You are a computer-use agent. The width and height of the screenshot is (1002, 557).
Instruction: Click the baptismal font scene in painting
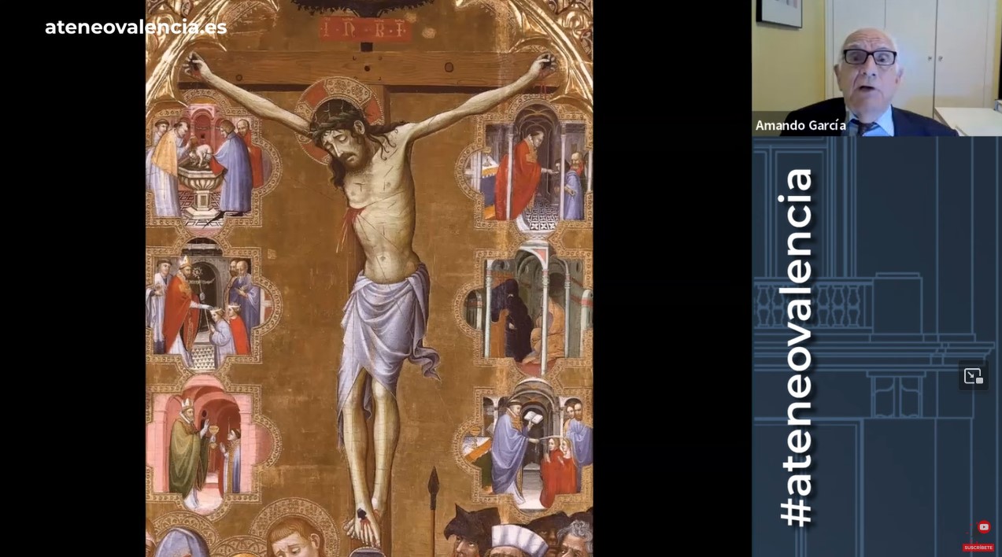coord(206,169)
